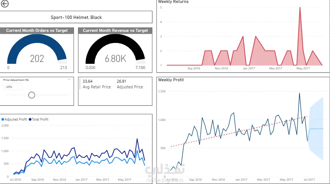Click the Weekly Profit forecast shaded band
The image size is (330, 184).
[317, 129]
